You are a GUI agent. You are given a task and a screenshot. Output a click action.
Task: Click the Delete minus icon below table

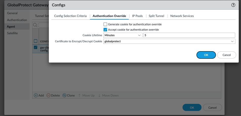48,95
